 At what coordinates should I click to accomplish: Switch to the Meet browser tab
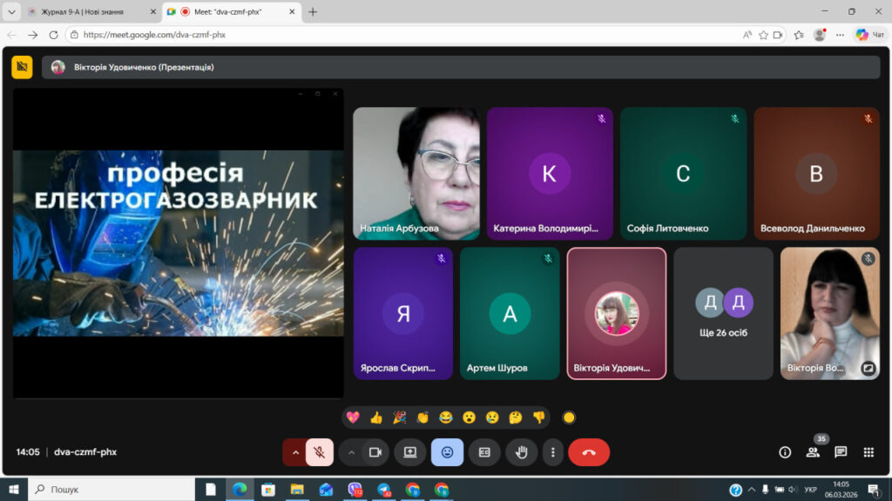tap(226, 12)
